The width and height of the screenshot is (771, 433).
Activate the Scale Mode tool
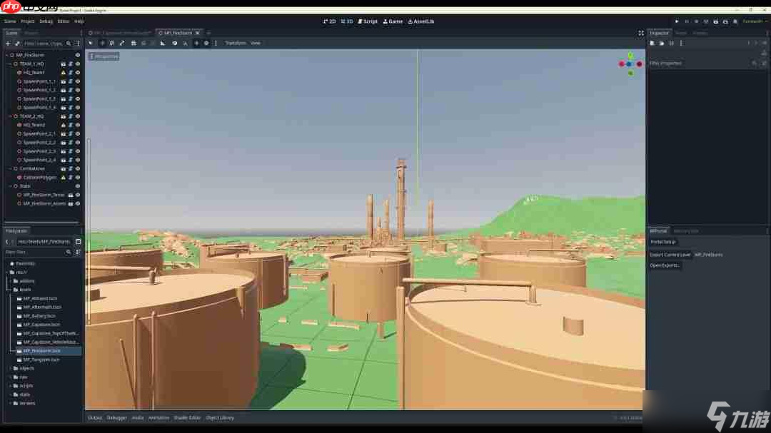tap(122, 44)
